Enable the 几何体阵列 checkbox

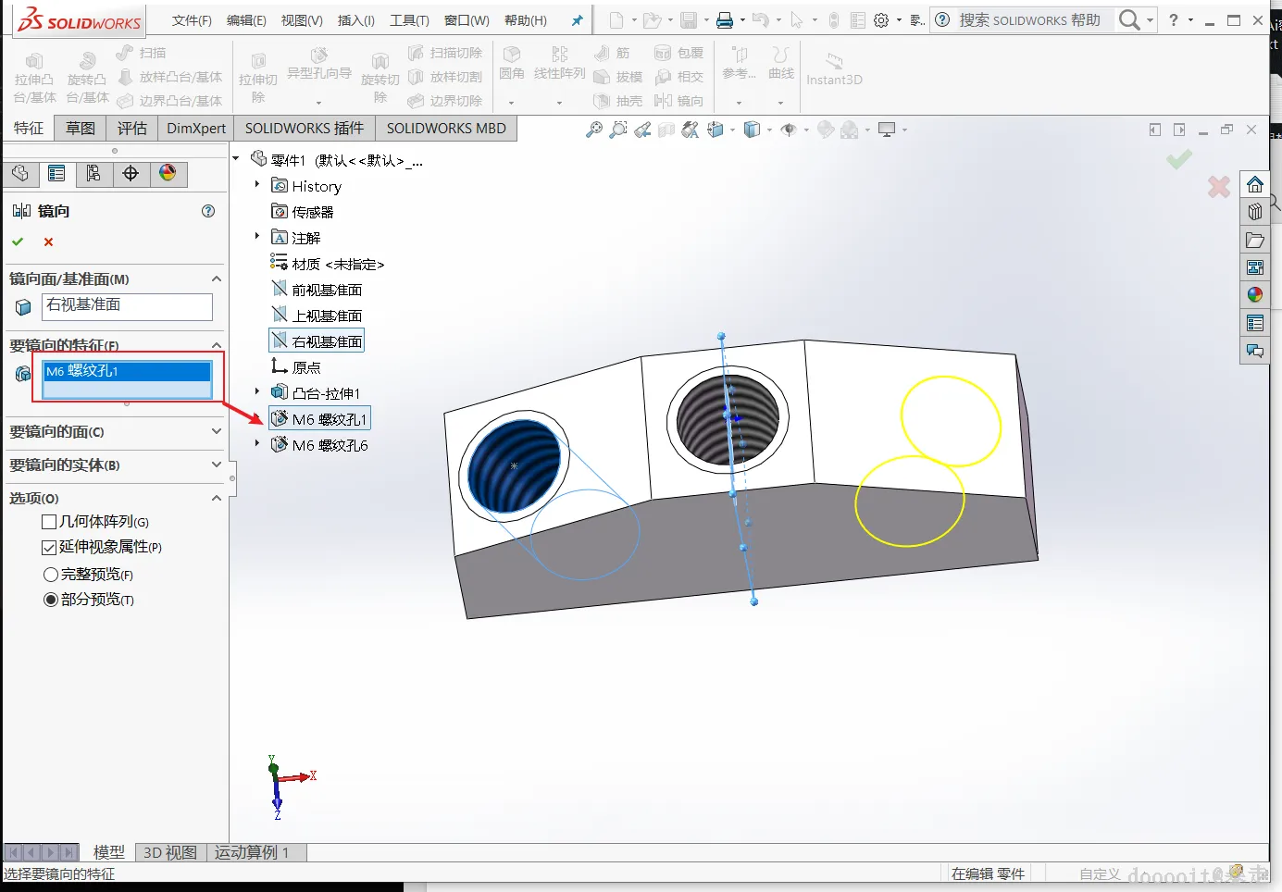(x=50, y=522)
